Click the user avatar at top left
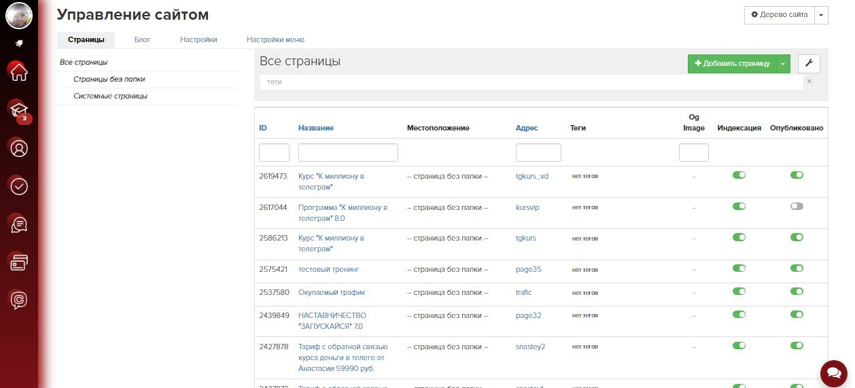The width and height of the screenshot is (855, 388). pyautogui.click(x=19, y=15)
